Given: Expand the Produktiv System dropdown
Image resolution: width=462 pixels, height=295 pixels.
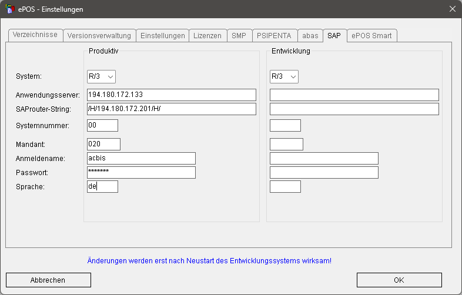Looking at the screenshot, I should coord(101,76).
